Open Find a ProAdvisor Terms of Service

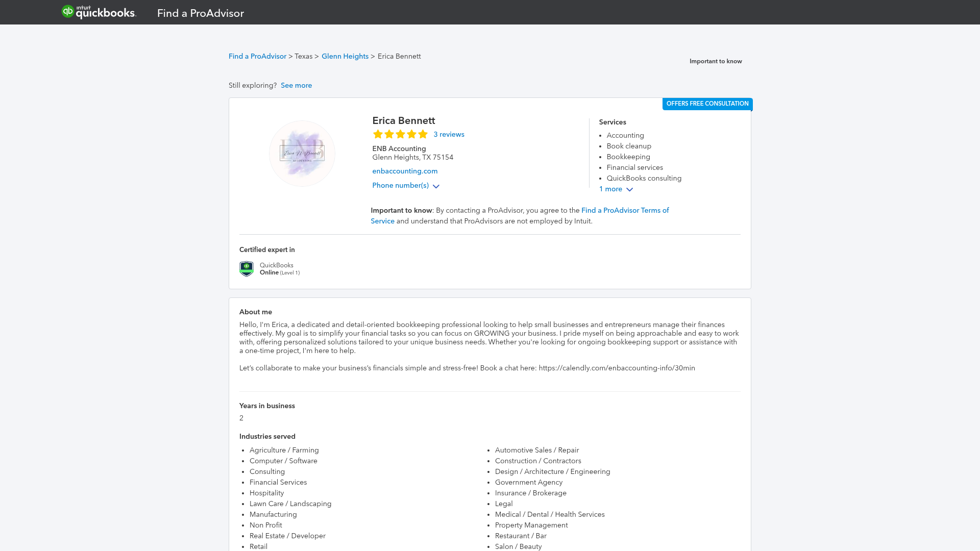(625, 211)
